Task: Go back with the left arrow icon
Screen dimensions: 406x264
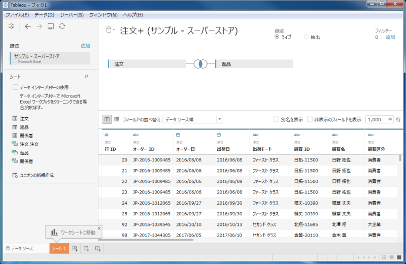Action: tap(28, 26)
